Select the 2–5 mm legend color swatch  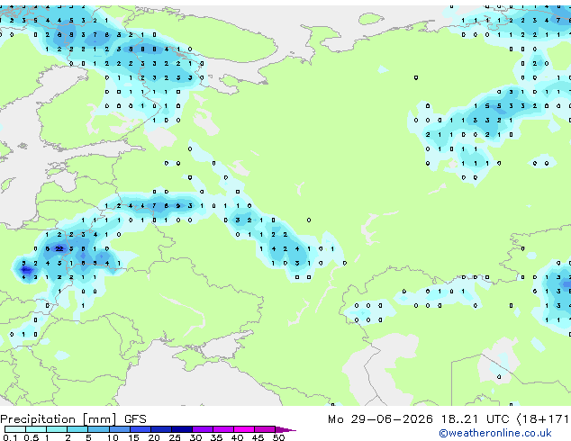[77, 429]
